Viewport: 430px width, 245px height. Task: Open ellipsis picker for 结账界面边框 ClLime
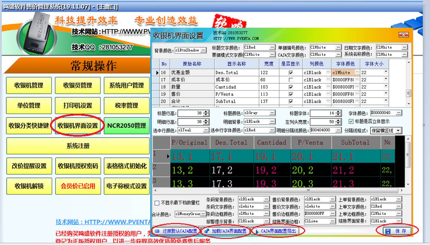point(332,221)
